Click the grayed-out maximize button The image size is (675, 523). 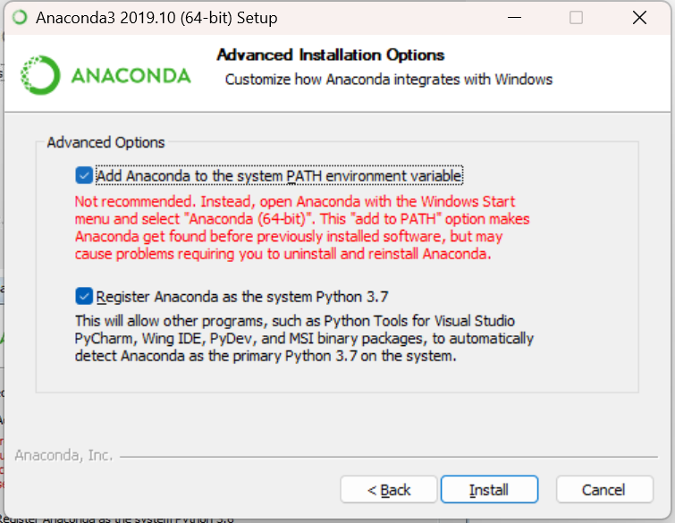(x=576, y=18)
